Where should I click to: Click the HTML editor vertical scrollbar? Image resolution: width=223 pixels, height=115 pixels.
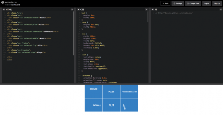coord(74,33)
